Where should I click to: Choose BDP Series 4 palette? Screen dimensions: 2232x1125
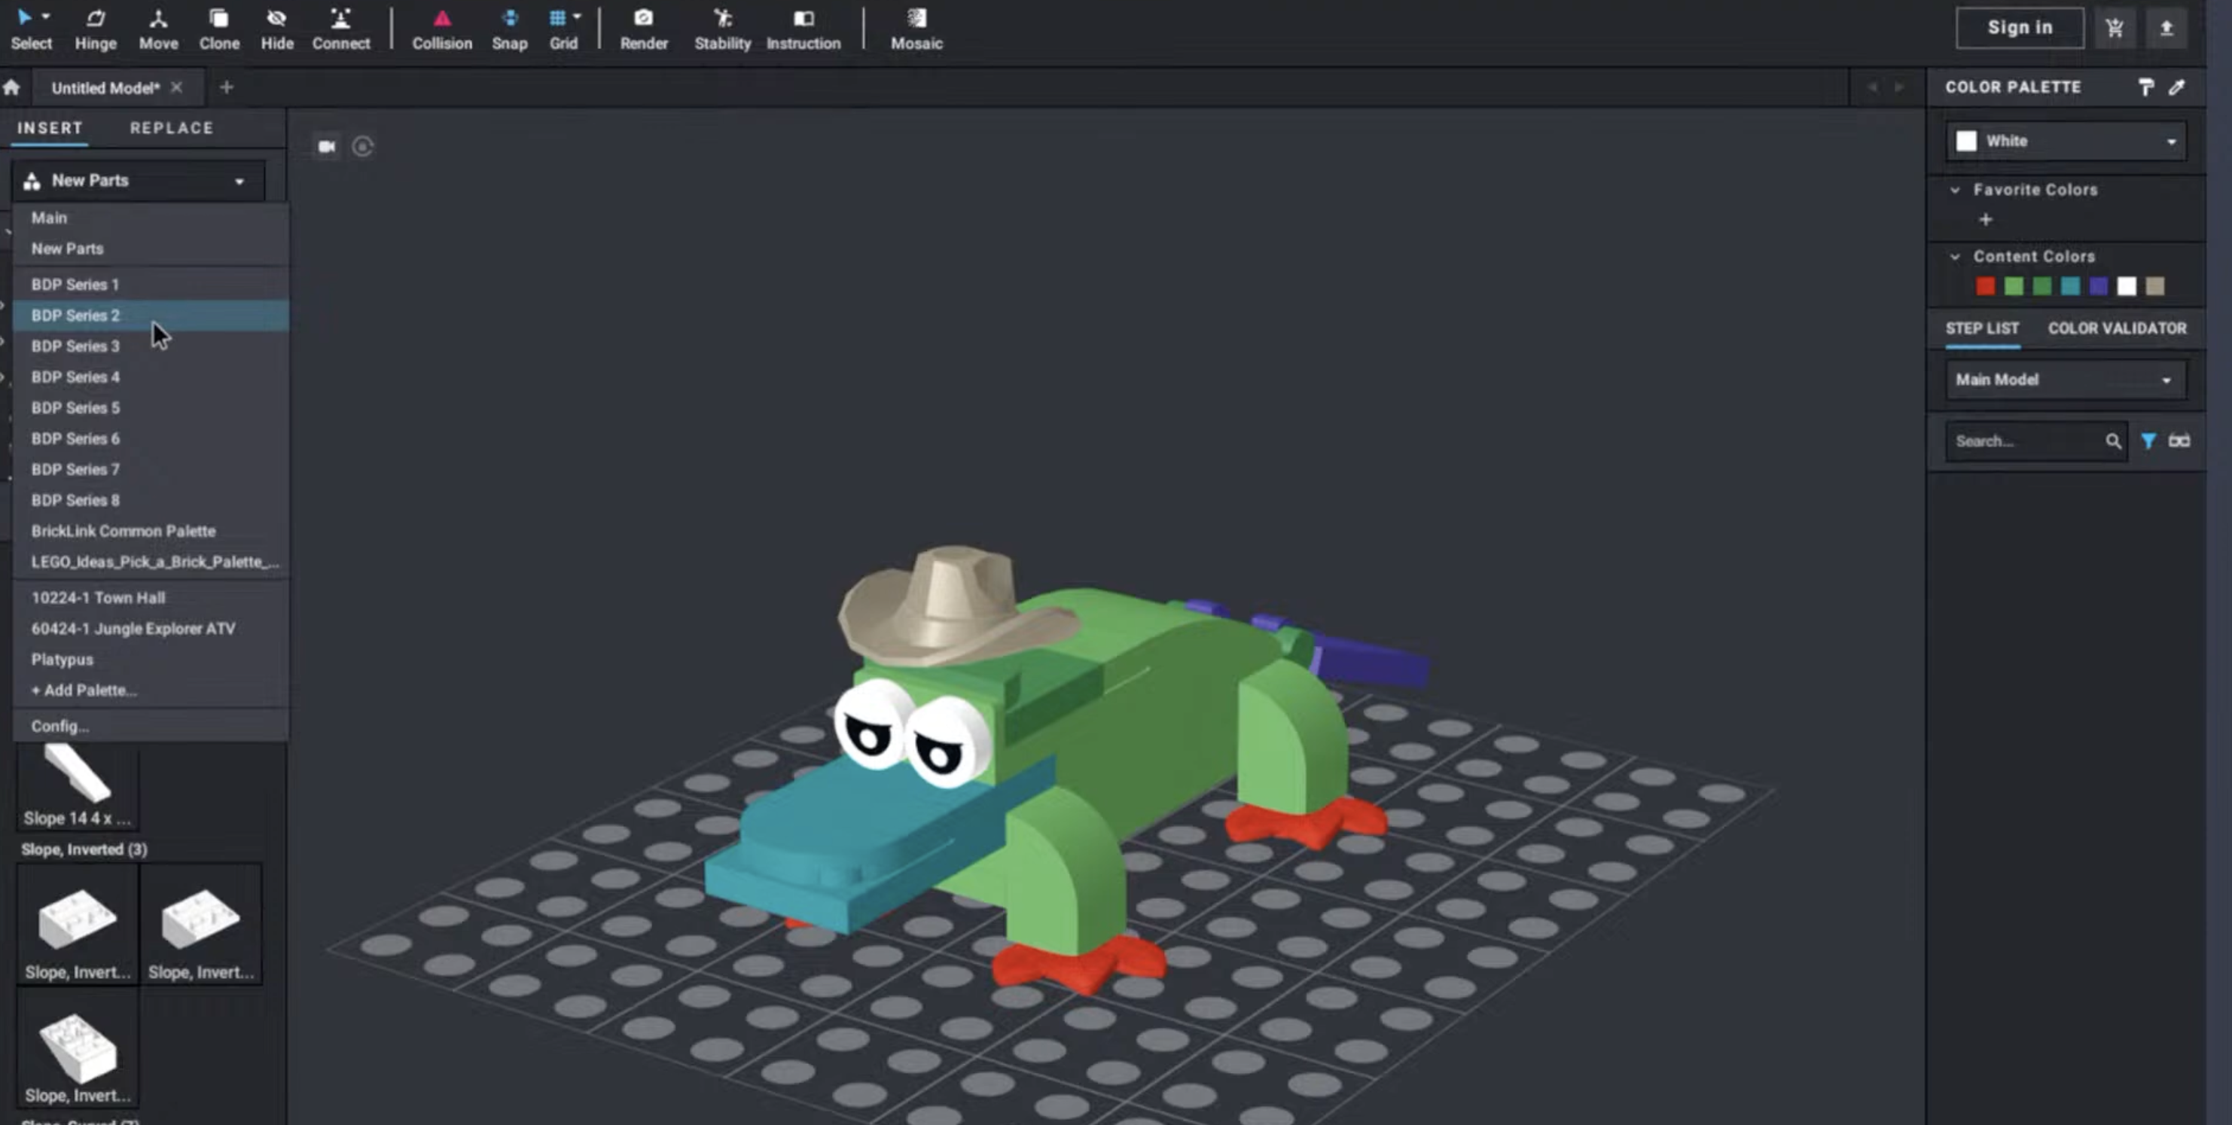point(151,377)
